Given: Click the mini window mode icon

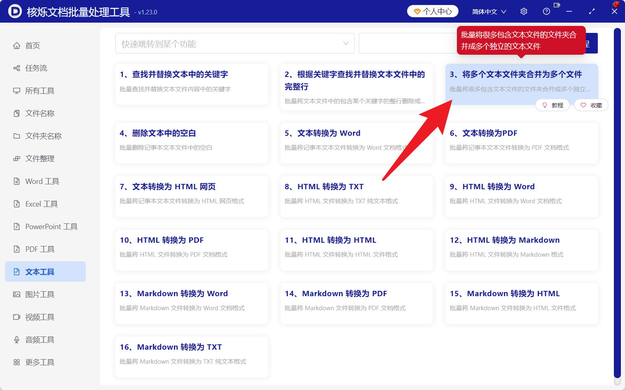Looking at the screenshot, I should point(557,5).
